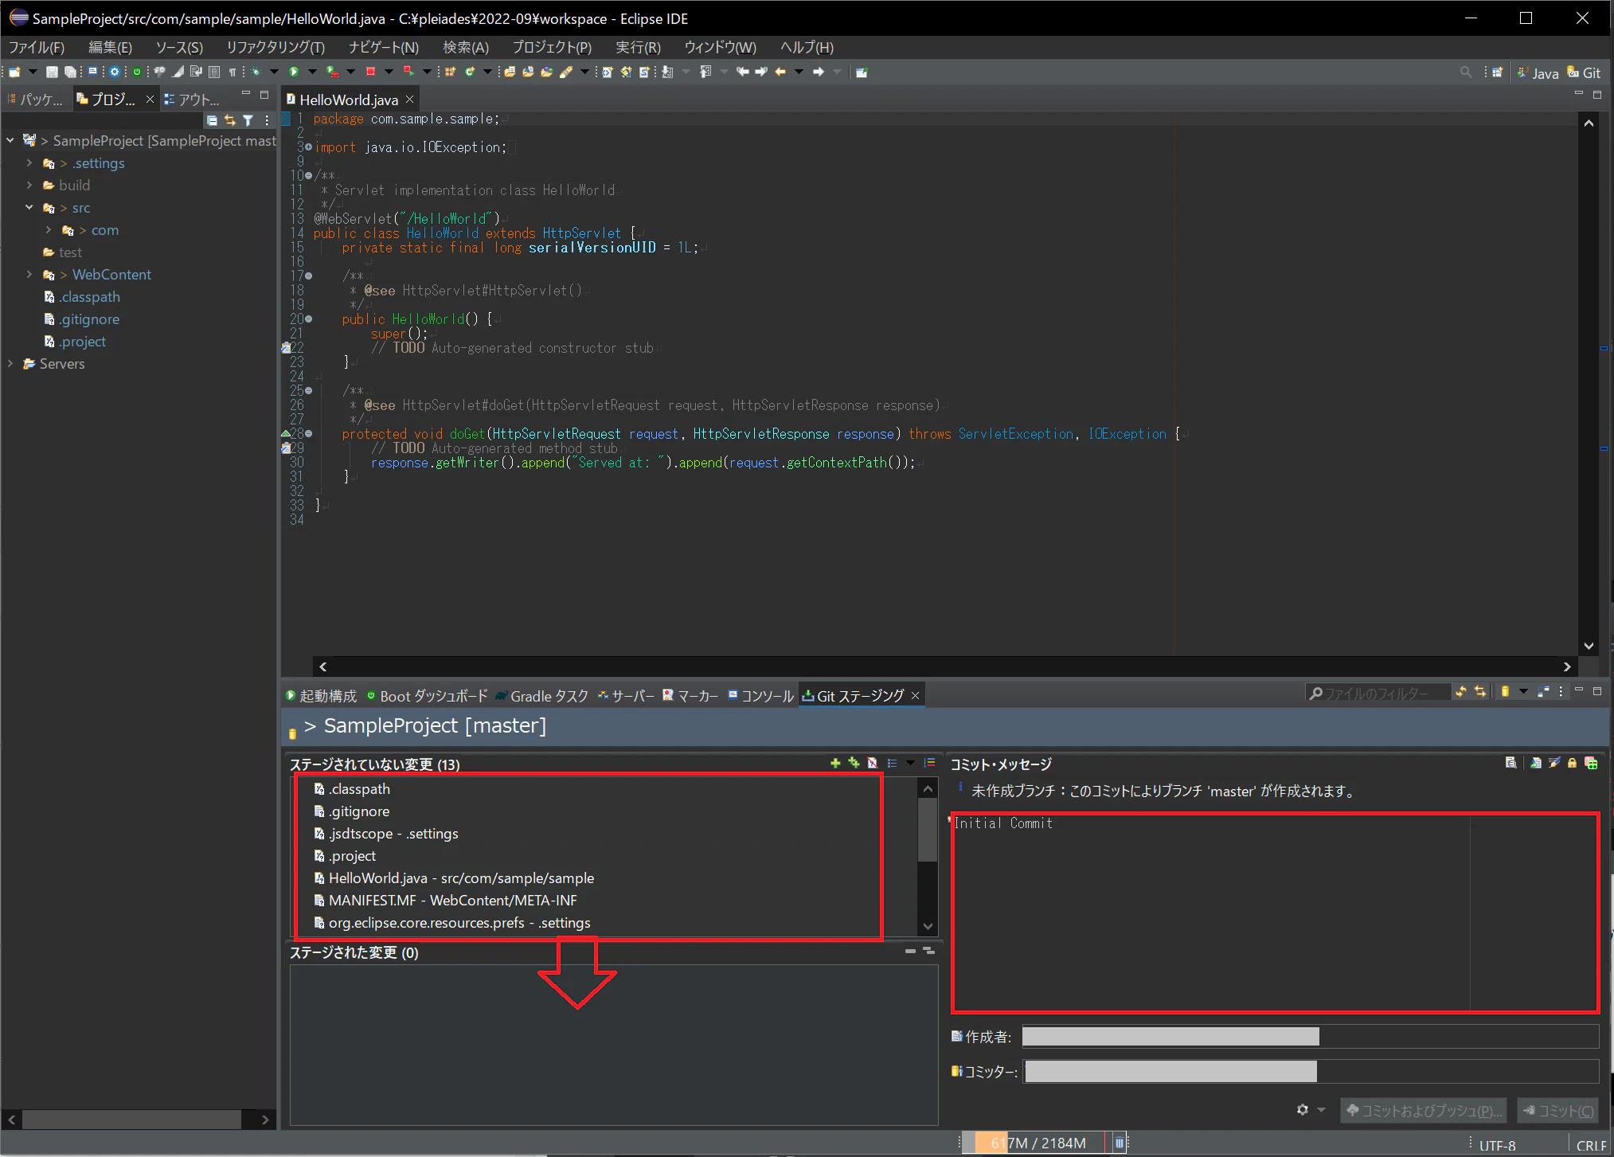Image resolution: width=1614 pixels, height=1157 pixels.
Task: Click the green Run button in toolbar
Action: [x=294, y=72]
